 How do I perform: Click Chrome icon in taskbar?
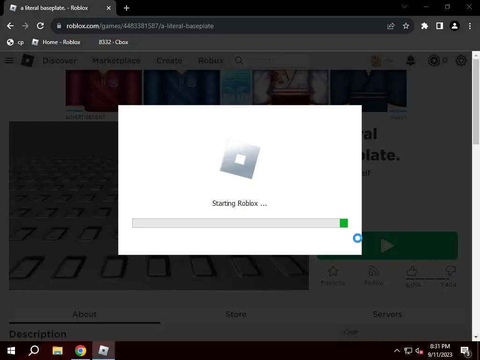pyautogui.click(x=81, y=351)
